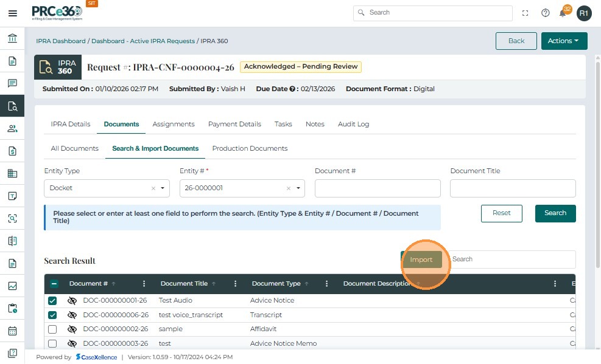This screenshot has width=601, height=364.
Task: Toggle the select-all checkbox in table header
Action: tap(54, 284)
